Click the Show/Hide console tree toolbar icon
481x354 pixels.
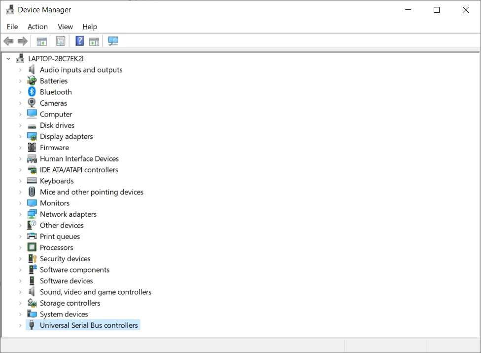42,41
